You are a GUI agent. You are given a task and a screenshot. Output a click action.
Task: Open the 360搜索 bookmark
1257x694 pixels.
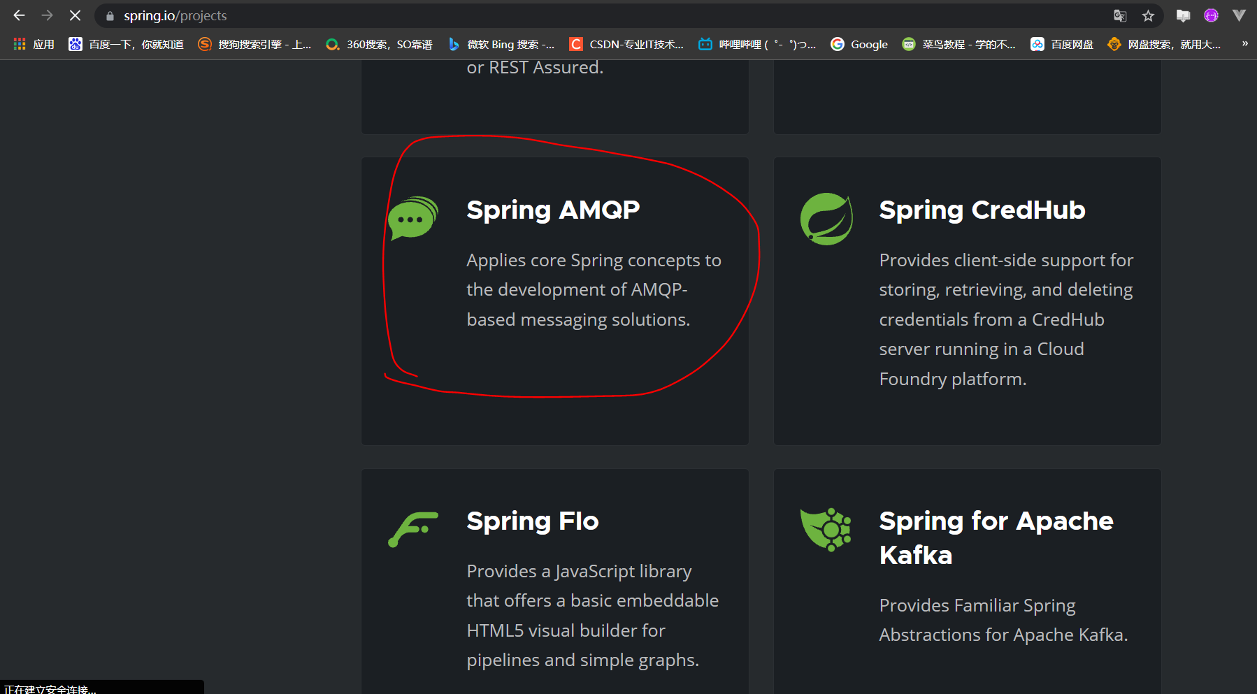379,44
